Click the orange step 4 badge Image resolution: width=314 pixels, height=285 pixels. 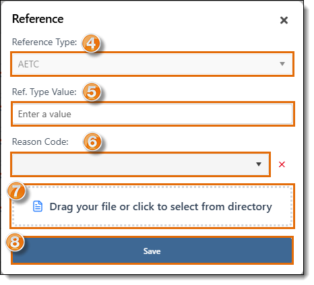click(x=91, y=43)
